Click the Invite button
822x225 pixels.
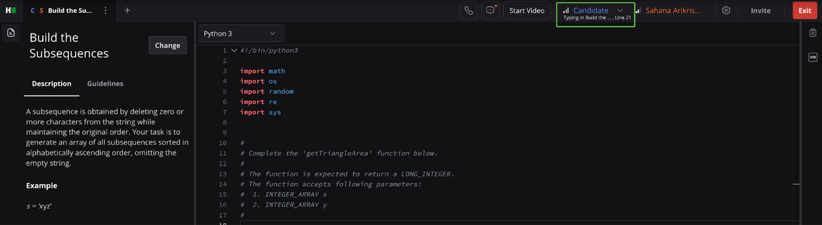click(761, 11)
